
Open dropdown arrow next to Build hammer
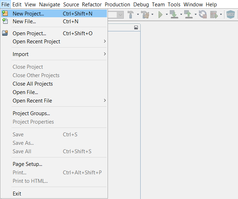pos(138,14)
